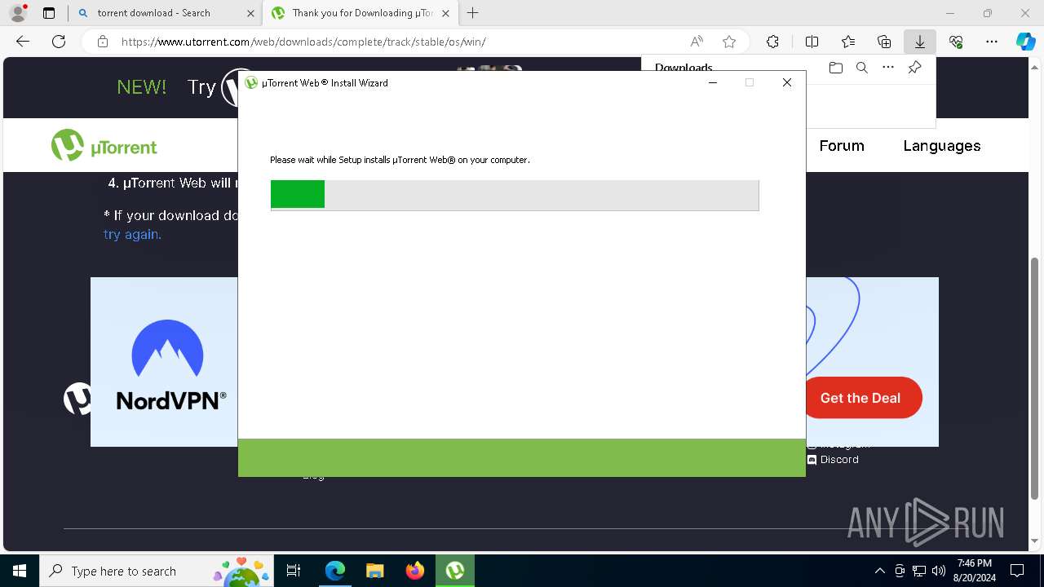The image size is (1044, 587).
Task: Toggle split screen icon
Action: (x=812, y=42)
